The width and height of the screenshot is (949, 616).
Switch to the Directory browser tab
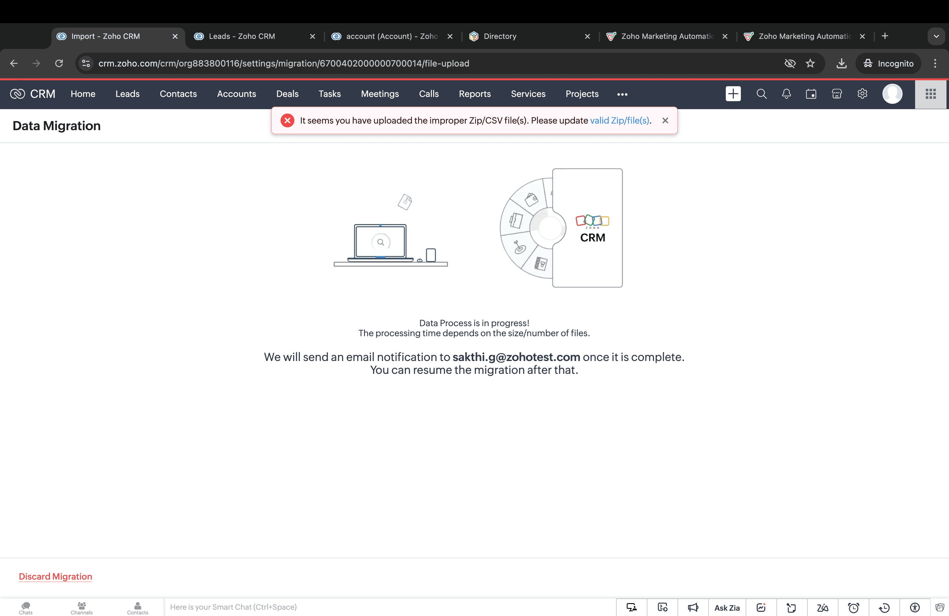click(x=500, y=36)
